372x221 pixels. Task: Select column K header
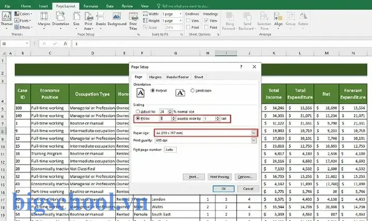tap(274, 53)
